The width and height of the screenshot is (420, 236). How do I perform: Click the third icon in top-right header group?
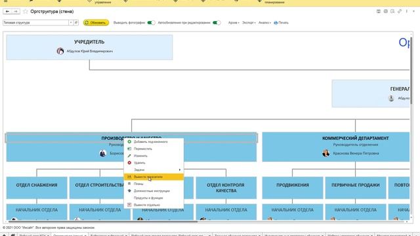392,11
